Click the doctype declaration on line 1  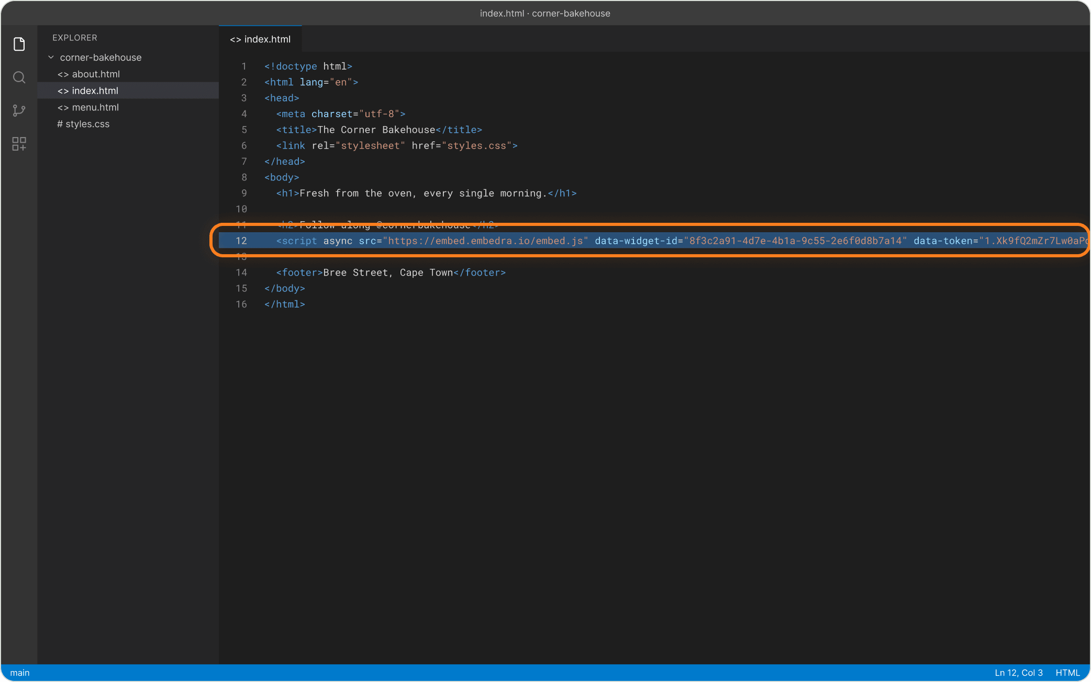[308, 66]
